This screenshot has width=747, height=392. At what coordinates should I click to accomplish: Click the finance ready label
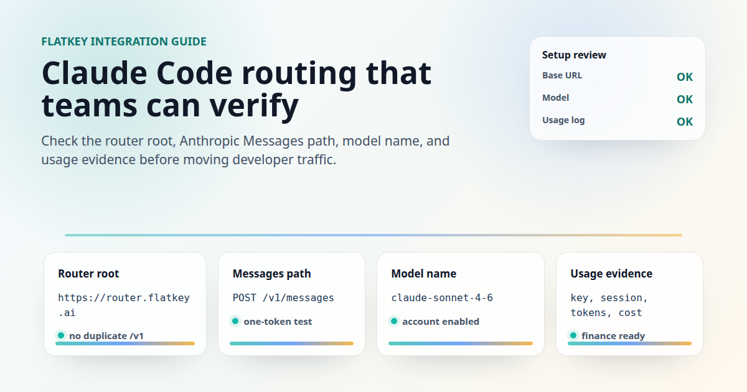click(x=613, y=336)
